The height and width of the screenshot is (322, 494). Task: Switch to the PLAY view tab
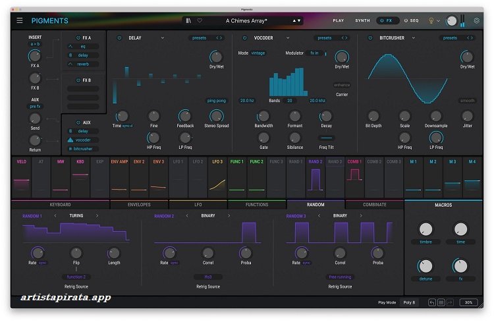click(339, 20)
